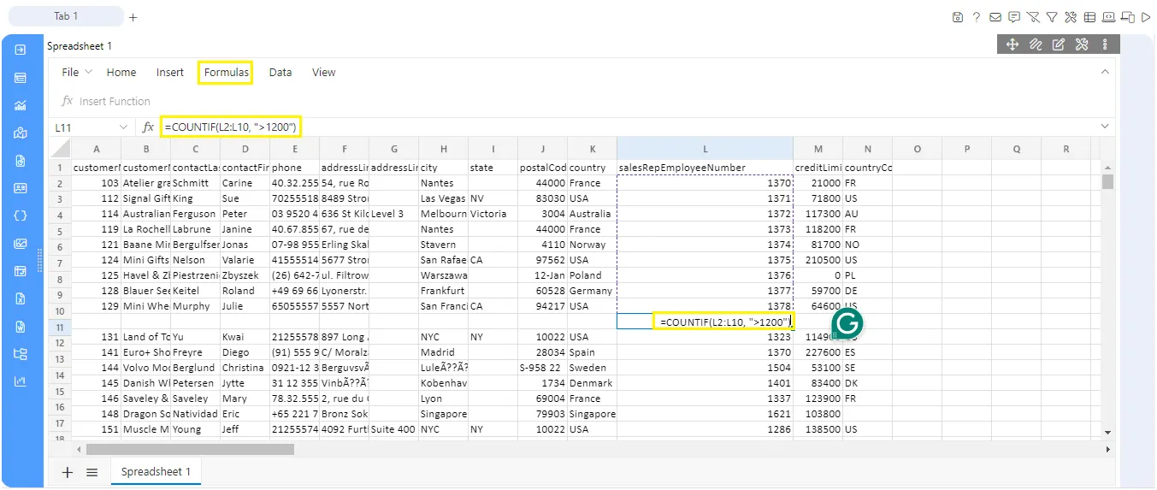The width and height of the screenshot is (1157, 490).
Task: Switch to the Insert ribbon tab
Action: 170,73
